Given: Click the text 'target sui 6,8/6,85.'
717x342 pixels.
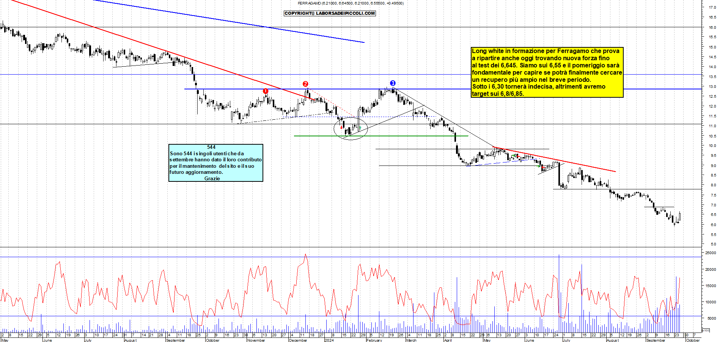Looking at the screenshot, I should [x=498, y=94].
